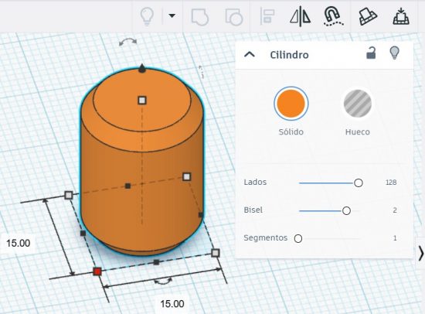The width and height of the screenshot is (425, 314).
Task: Click the Group shapes icon
Action: pyautogui.click(x=200, y=17)
